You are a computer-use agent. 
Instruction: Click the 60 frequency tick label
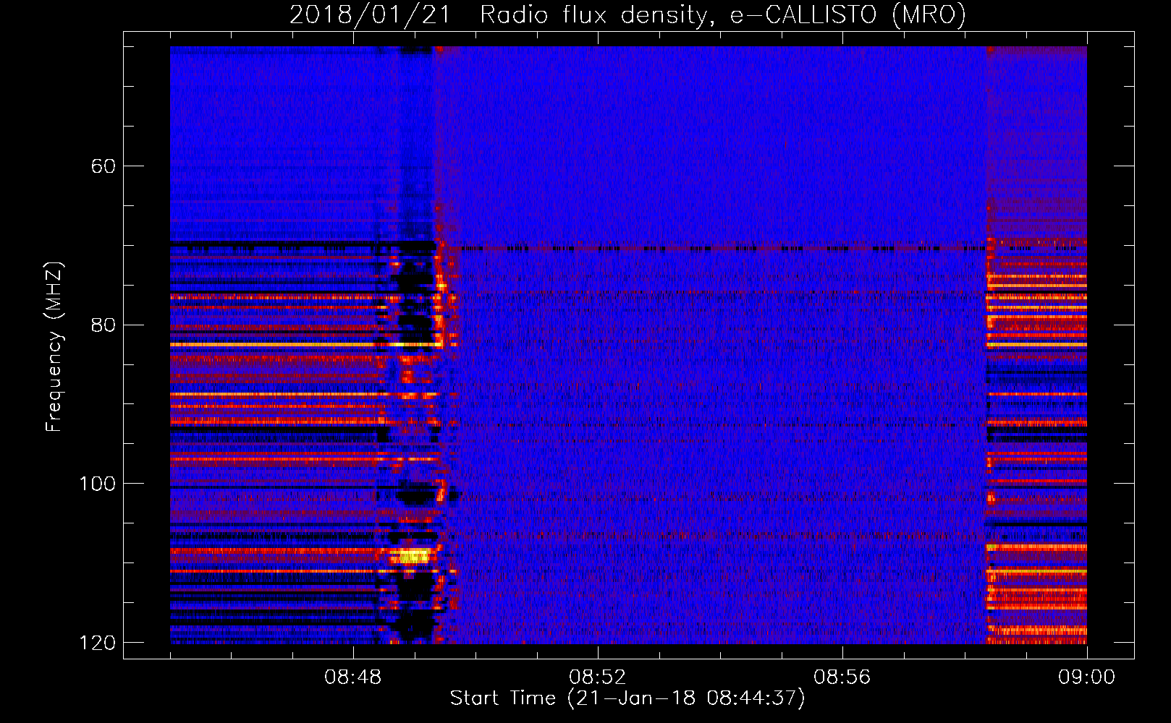[103, 166]
